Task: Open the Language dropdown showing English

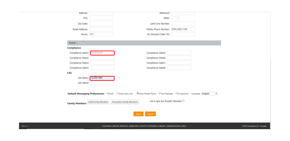Action: pyautogui.click(x=210, y=94)
